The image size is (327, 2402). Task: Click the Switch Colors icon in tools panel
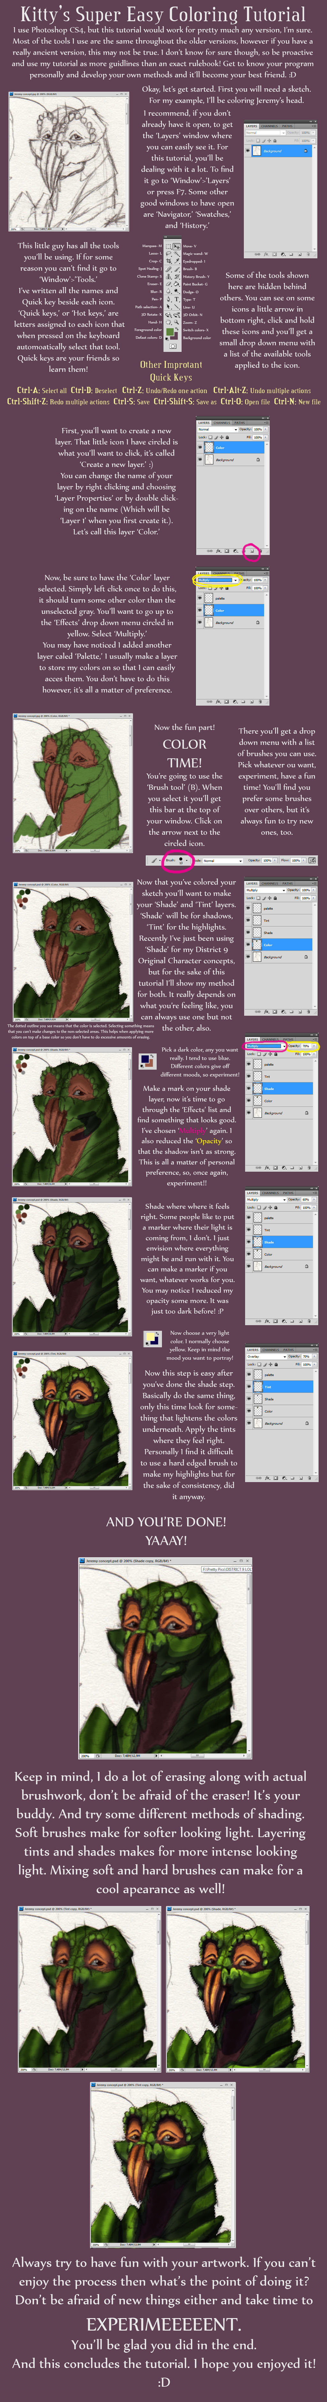pyautogui.click(x=177, y=329)
